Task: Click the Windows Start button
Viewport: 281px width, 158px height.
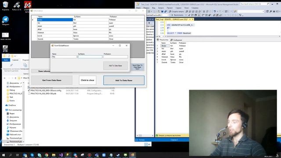Action: click(3, 155)
